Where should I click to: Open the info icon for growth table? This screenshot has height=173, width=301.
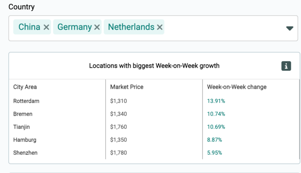coord(286,66)
